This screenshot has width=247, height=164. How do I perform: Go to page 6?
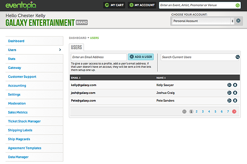tap(221, 112)
